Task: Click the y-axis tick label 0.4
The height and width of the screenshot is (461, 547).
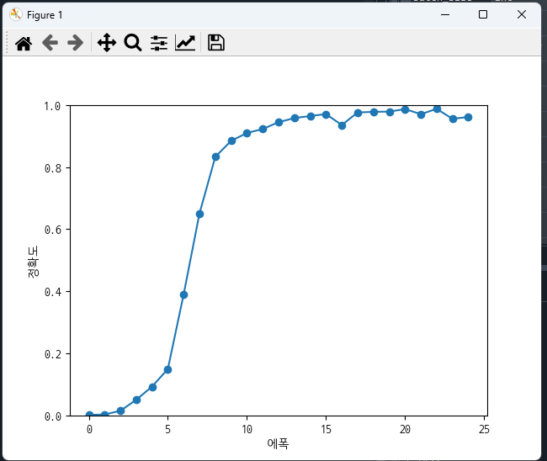Action: [x=52, y=292]
